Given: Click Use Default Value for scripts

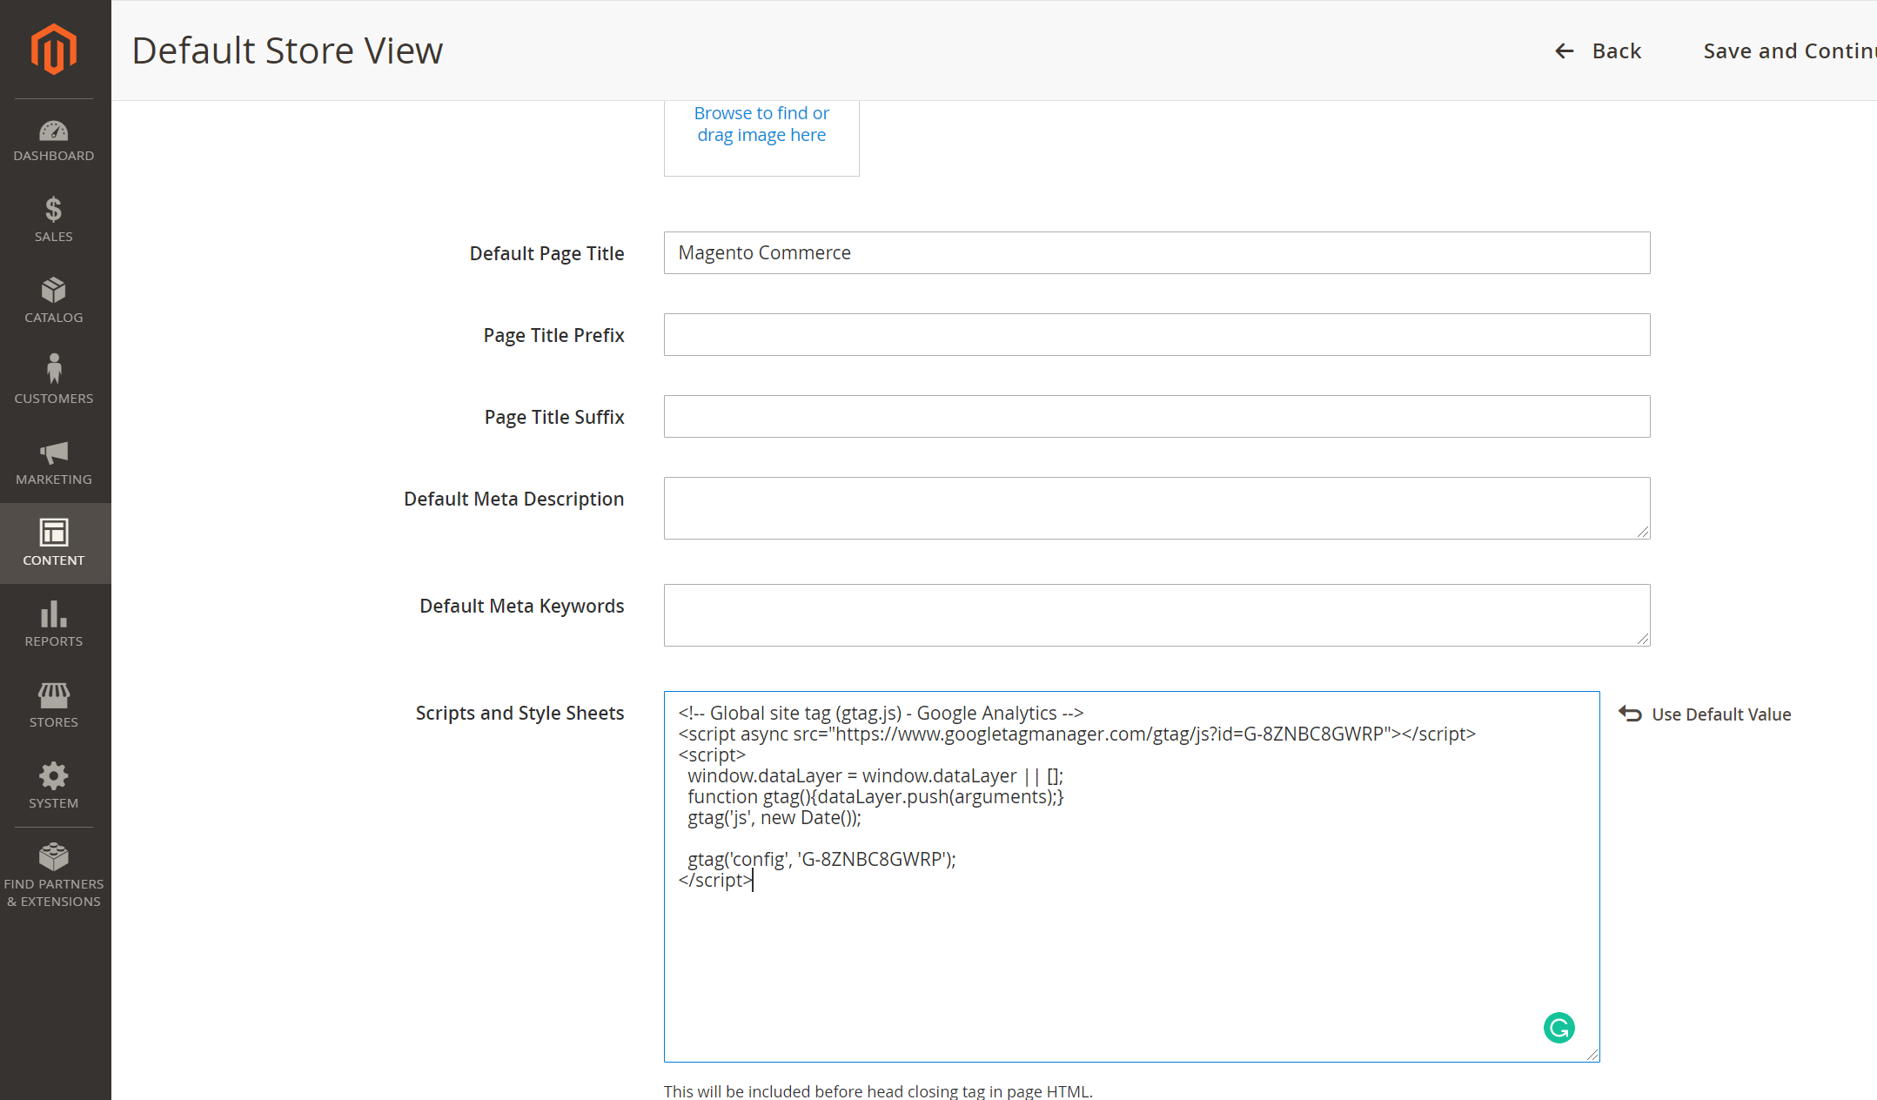Looking at the screenshot, I should click(1705, 714).
